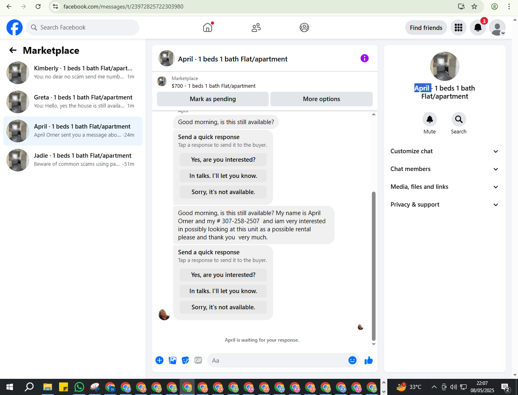The height and width of the screenshot is (395, 518).
Task: Click Find friends button
Action: tap(426, 27)
